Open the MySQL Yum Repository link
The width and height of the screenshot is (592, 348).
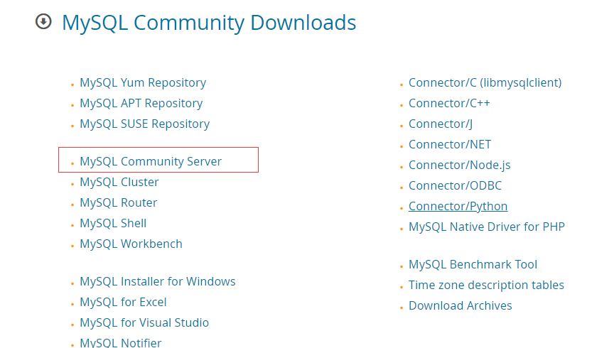pos(143,82)
